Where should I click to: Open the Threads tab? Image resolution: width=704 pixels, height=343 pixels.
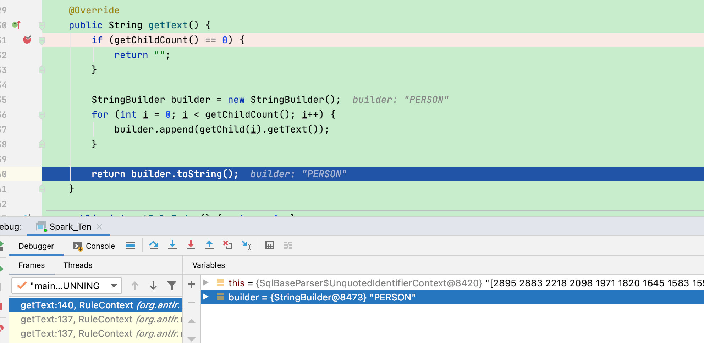click(x=78, y=265)
